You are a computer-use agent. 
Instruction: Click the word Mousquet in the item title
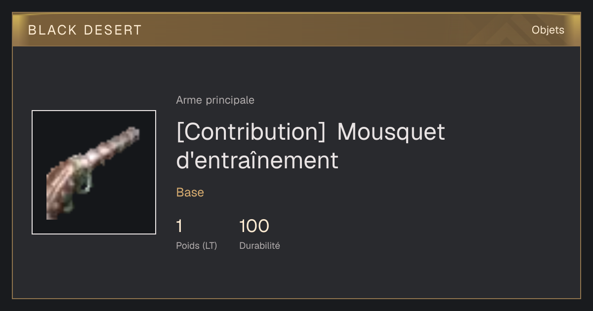pos(391,132)
